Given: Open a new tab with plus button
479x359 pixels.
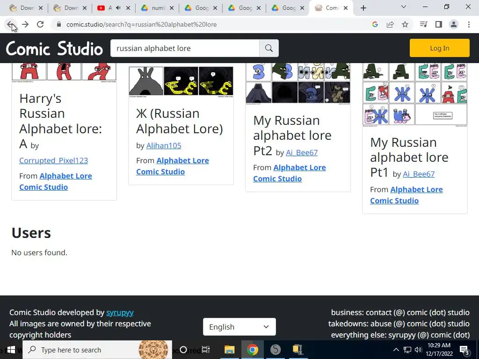Looking at the screenshot, I should tap(363, 8).
